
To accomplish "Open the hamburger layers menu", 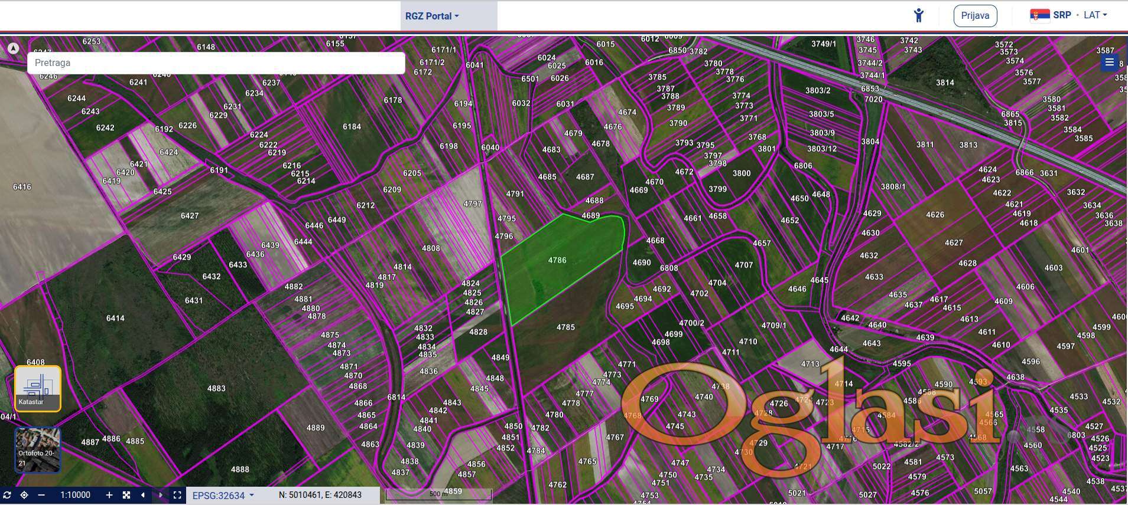I will click(x=1109, y=63).
